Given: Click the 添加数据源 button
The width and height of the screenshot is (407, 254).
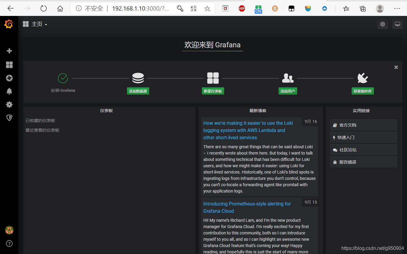Looking at the screenshot, I should click(138, 91).
